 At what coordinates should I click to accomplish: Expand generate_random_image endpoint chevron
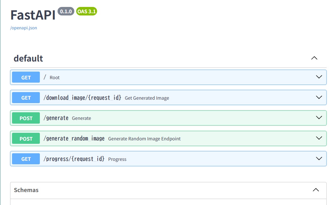pyautogui.click(x=319, y=138)
